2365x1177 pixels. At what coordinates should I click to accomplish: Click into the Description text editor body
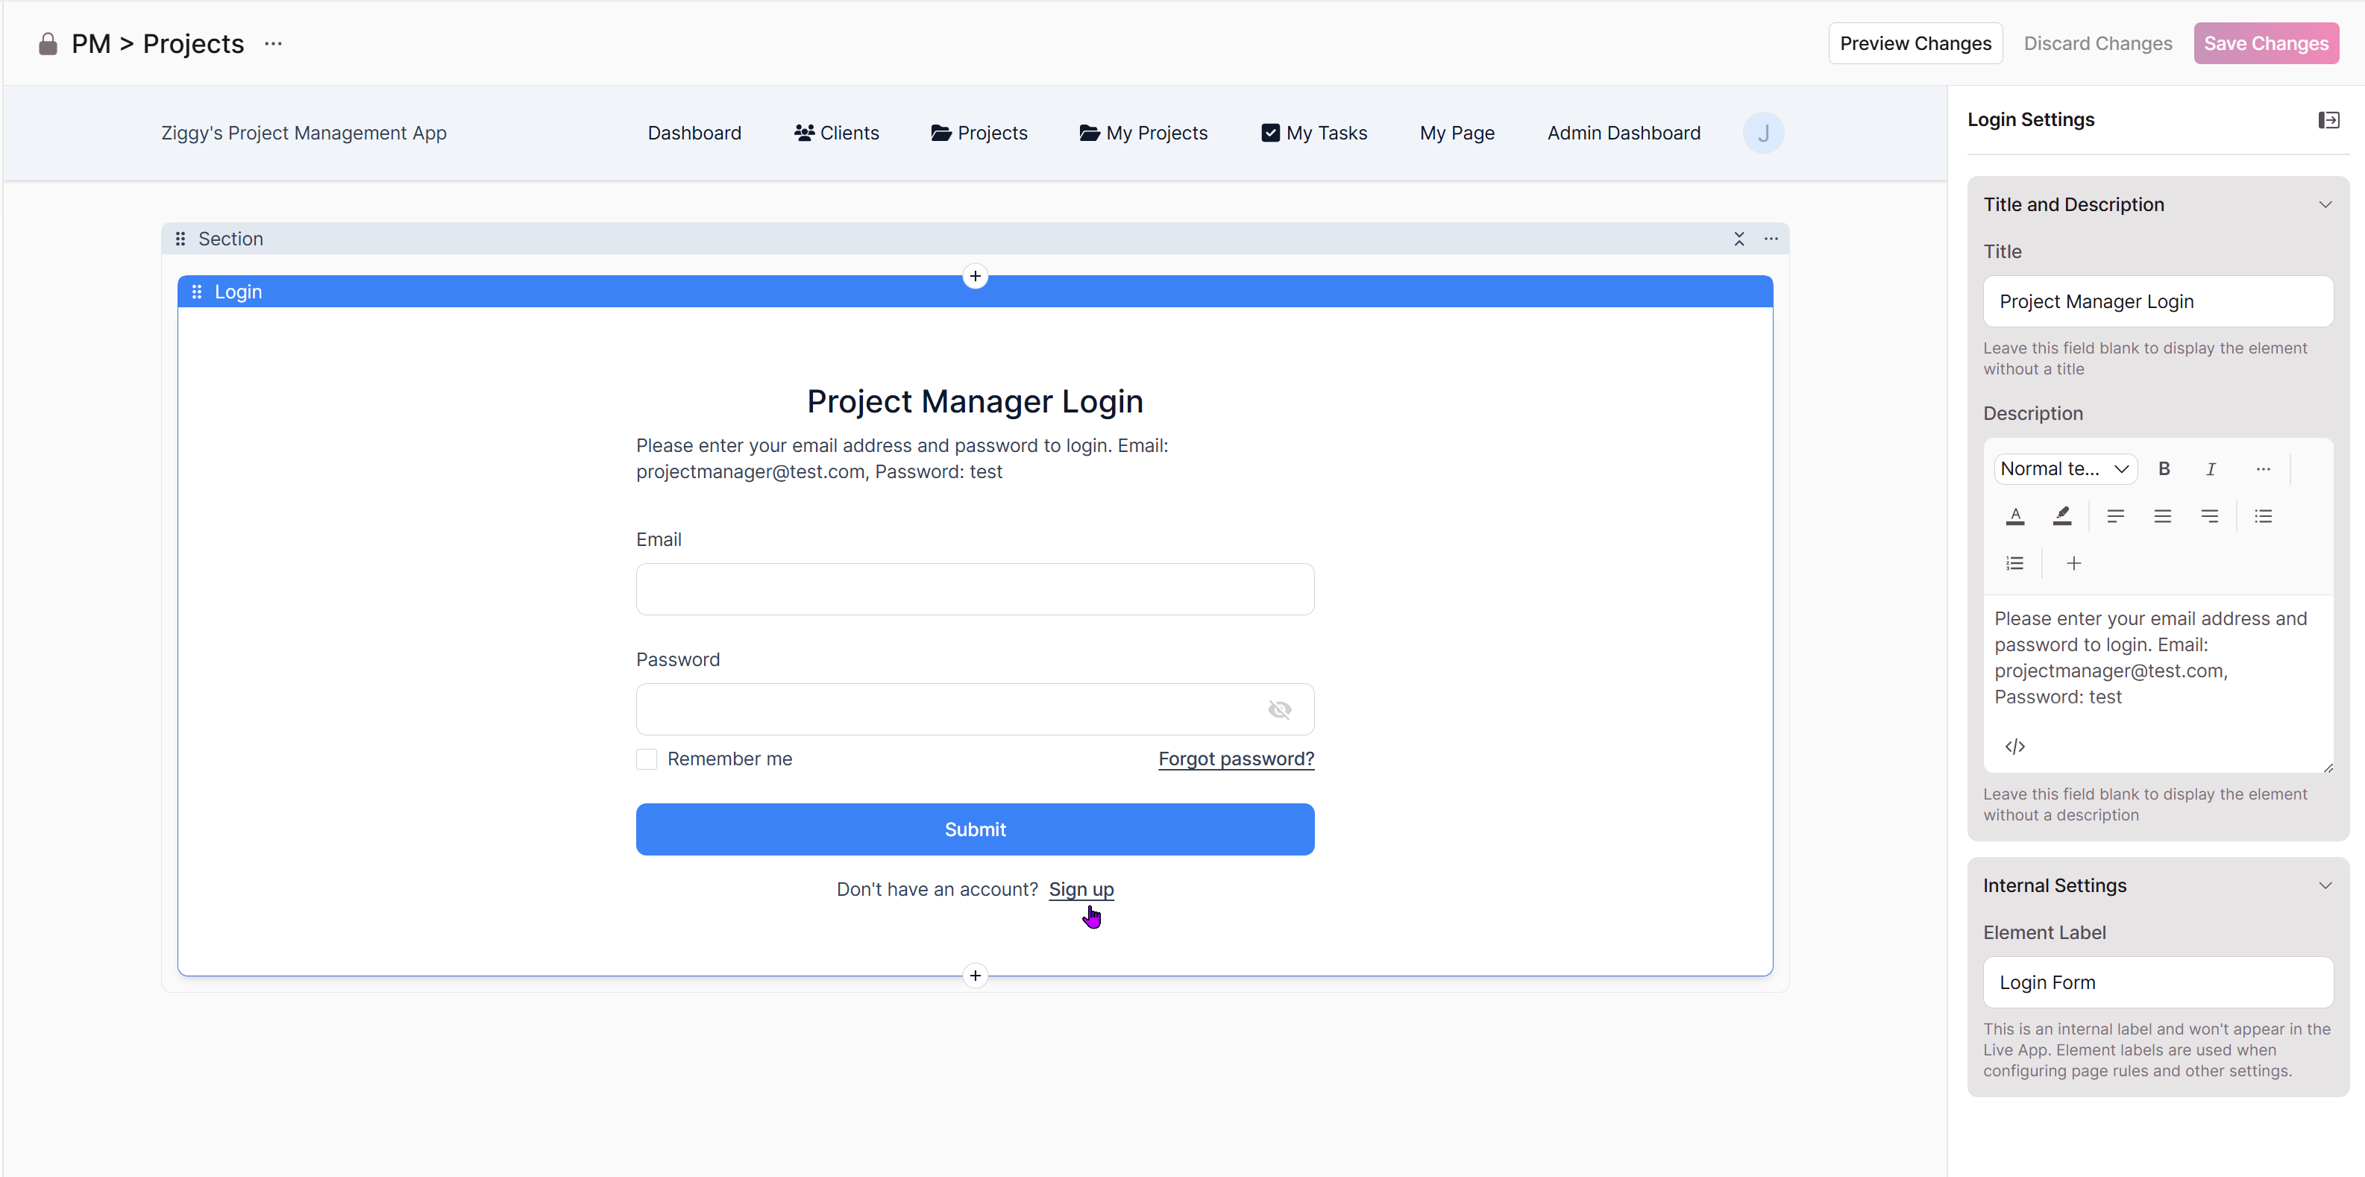2158,659
